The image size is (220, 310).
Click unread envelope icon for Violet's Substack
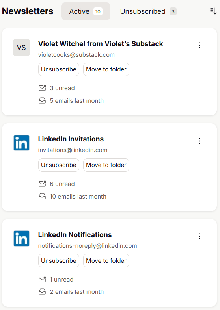(42, 88)
